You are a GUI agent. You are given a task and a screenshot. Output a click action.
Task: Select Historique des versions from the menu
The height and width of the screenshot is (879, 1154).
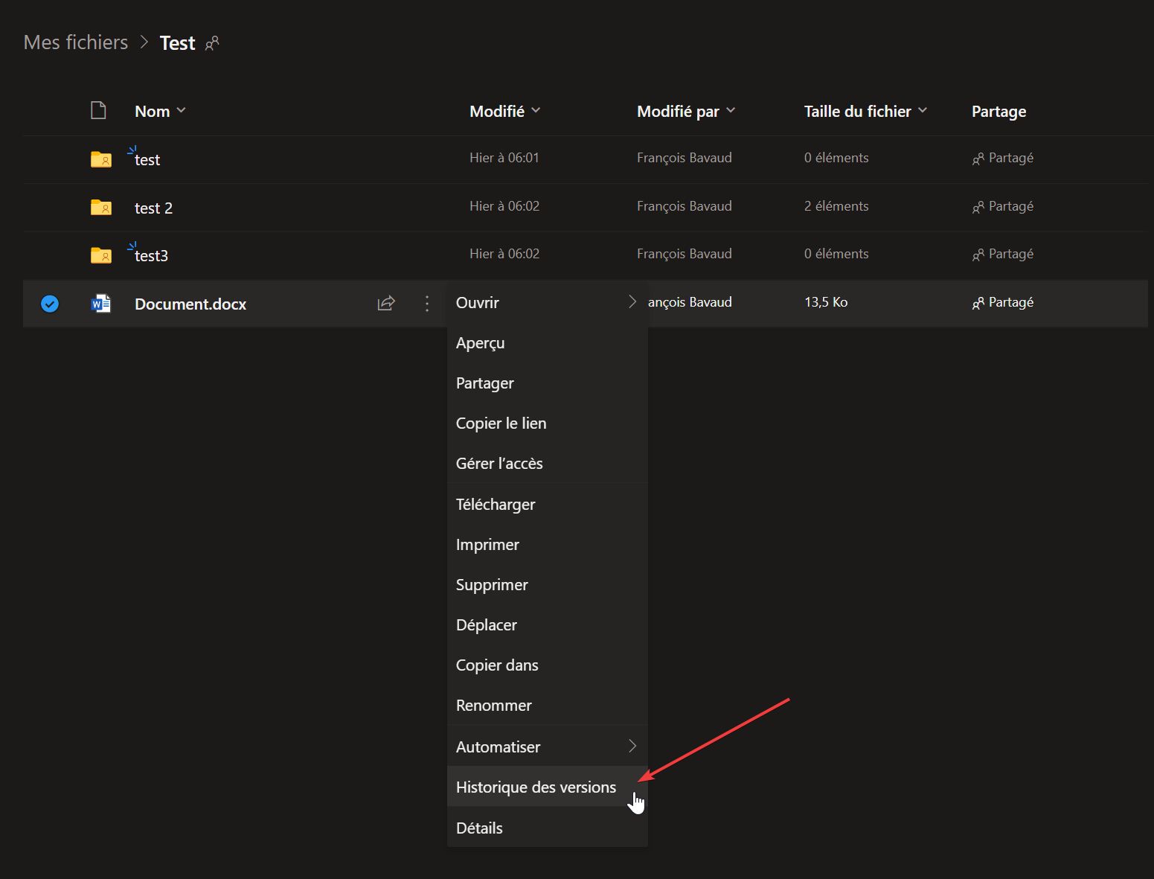[x=536, y=787]
